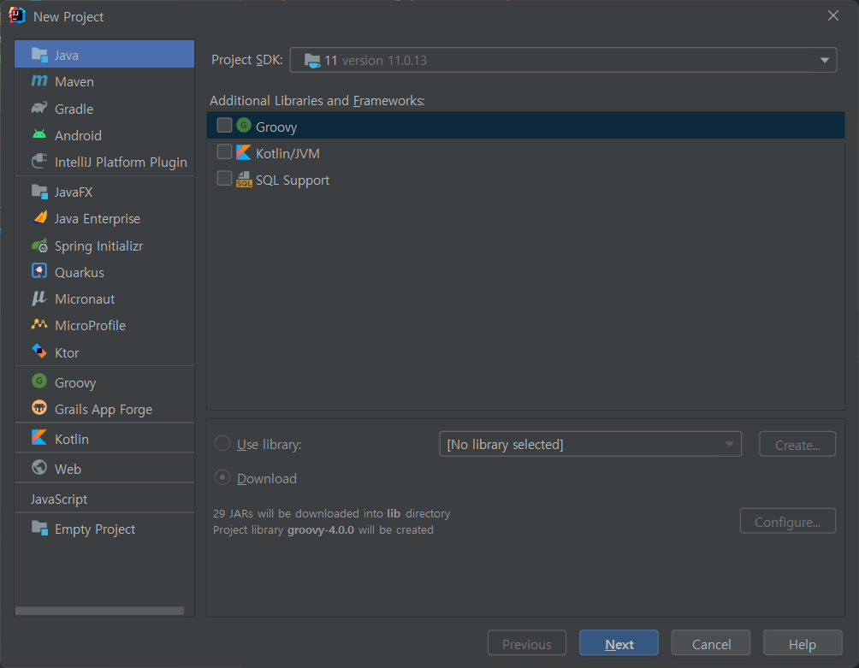Click the Web globe icon
The image size is (859, 668).
click(x=39, y=468)
